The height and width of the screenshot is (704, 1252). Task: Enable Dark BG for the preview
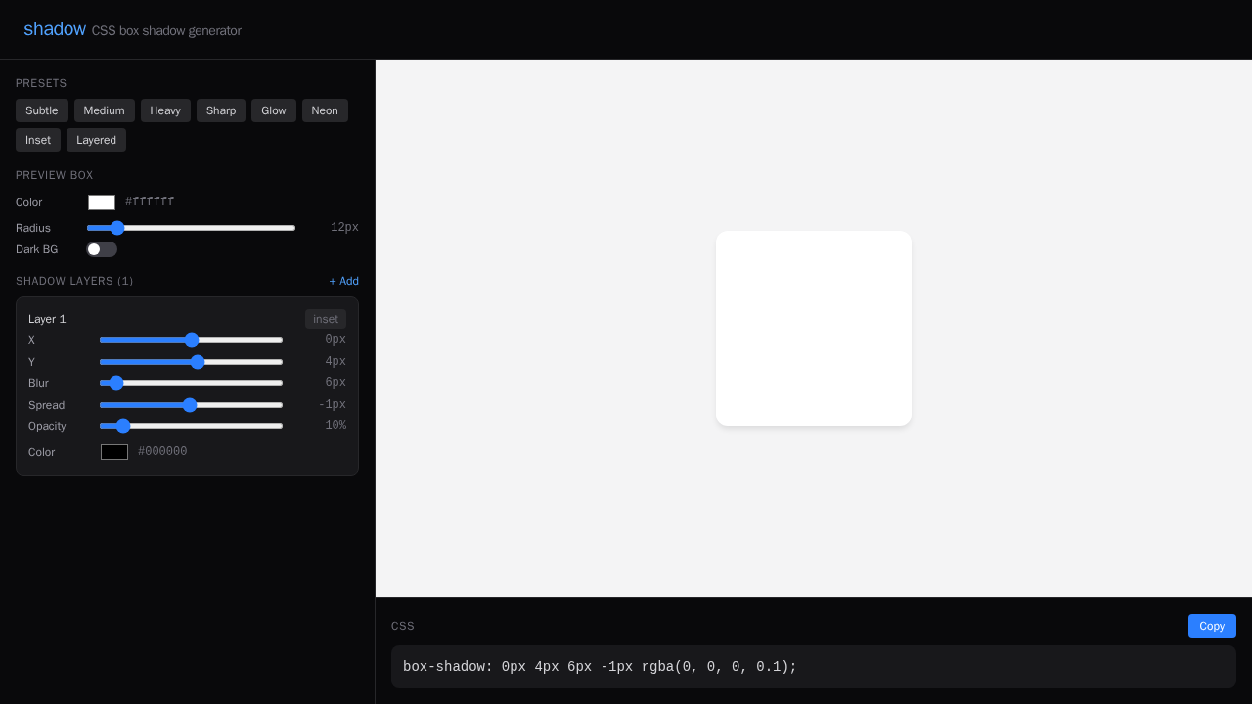[102, 249]
